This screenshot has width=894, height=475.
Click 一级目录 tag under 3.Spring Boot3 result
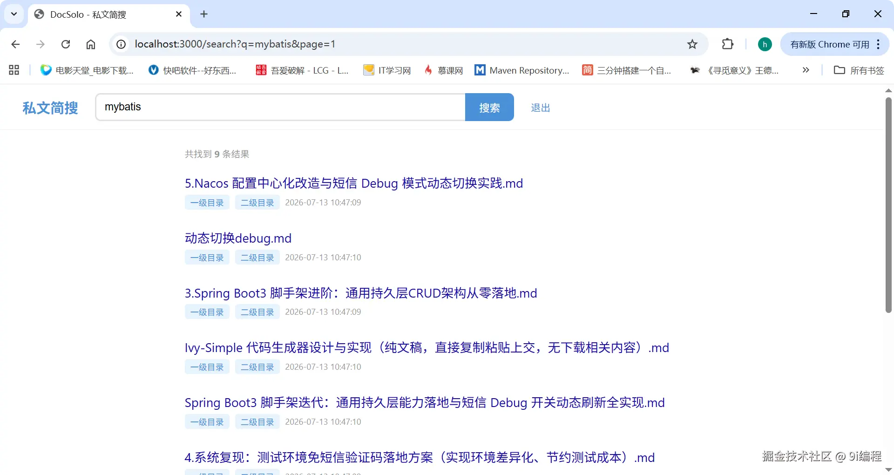point(207,312)
